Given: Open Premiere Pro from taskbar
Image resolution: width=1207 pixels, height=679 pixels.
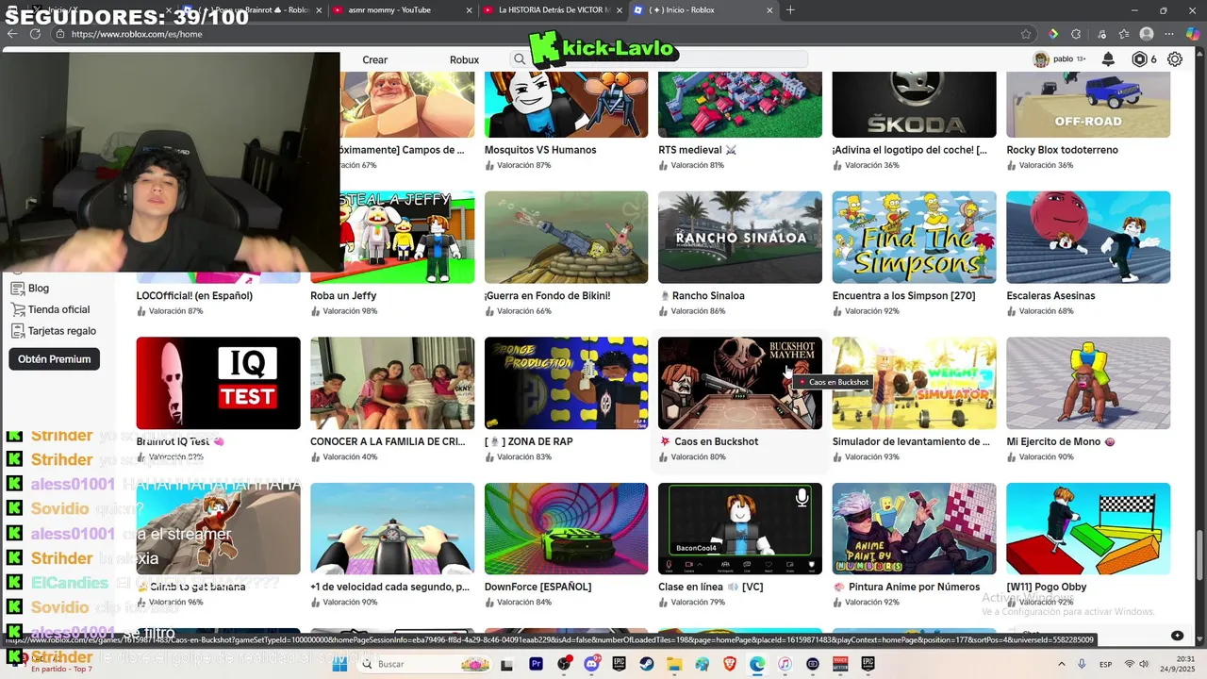Looking at the screenshot, I should point(536,664).
